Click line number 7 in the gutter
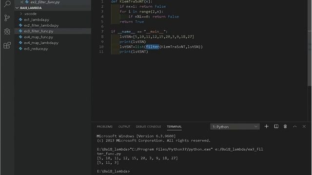 [102, 32]
